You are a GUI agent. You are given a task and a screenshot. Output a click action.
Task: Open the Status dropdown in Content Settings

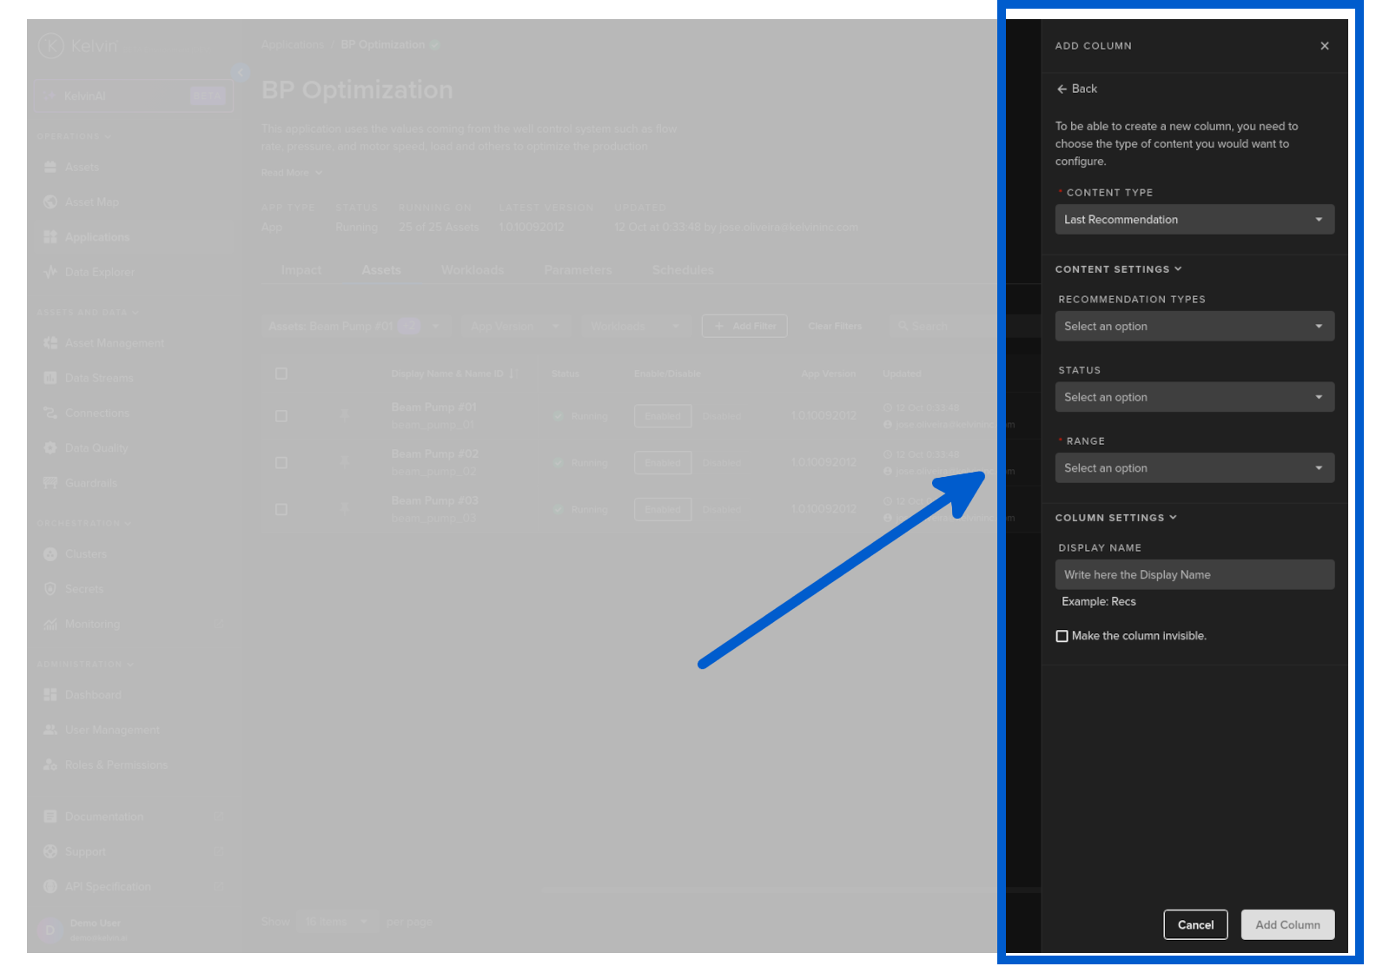pyautogui.click(x=1194, y=398)
